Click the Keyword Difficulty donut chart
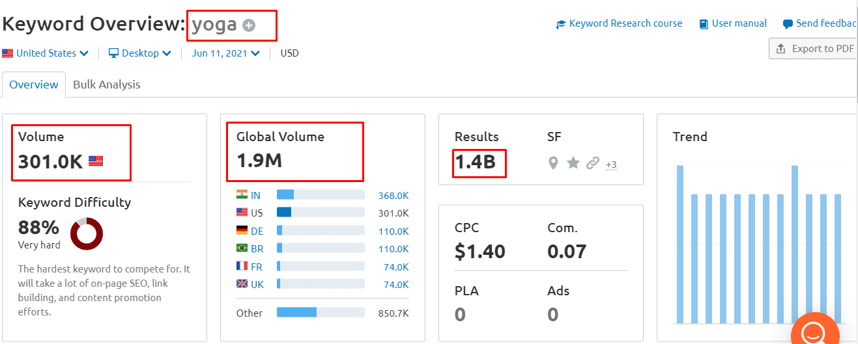This screenshot has height=344, width=858. [86, 234]
